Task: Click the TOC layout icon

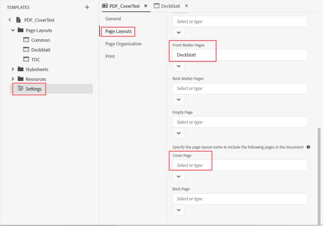Action: (x=26, y=59)
